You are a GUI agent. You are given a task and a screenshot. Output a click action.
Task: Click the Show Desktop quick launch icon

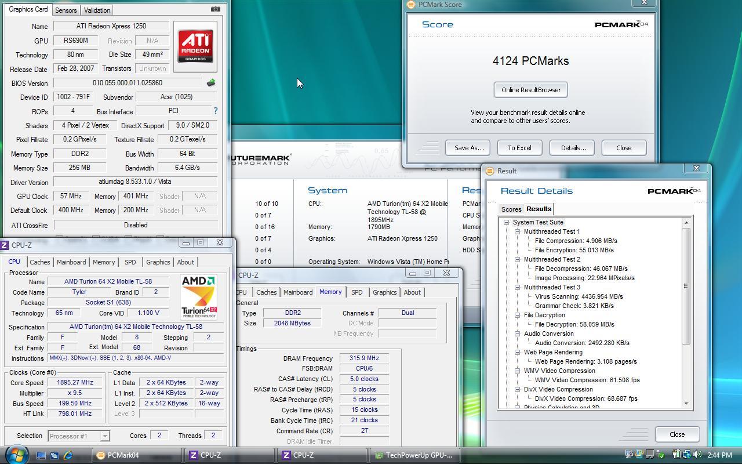(41, 455)
